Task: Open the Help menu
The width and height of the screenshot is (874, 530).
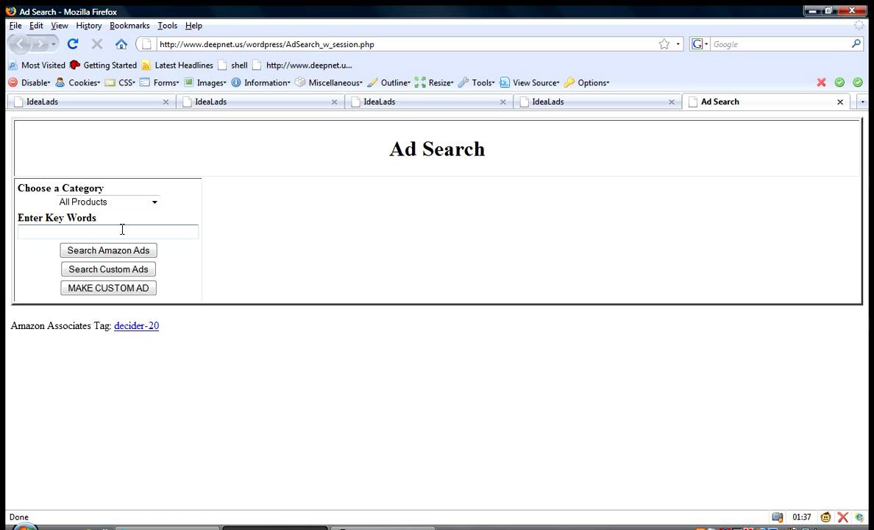Action: (193, 26)
